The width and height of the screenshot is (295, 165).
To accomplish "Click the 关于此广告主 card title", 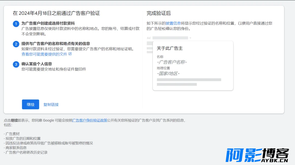I will click(170, 48).
